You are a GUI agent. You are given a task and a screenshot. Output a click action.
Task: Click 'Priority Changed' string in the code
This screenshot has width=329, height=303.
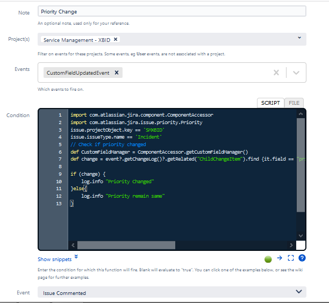pyautogui.click(x=130, y=182)
